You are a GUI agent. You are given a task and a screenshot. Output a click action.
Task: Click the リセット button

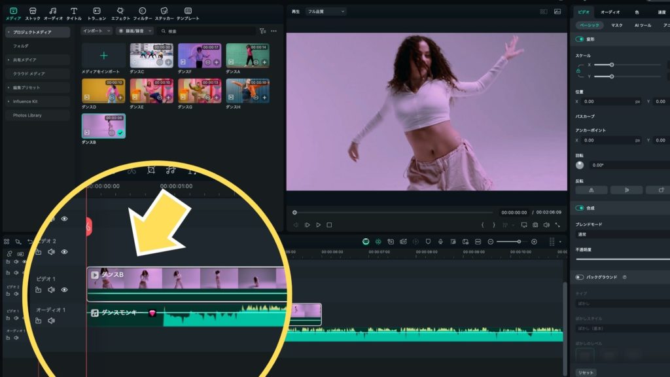click(585, 372)
